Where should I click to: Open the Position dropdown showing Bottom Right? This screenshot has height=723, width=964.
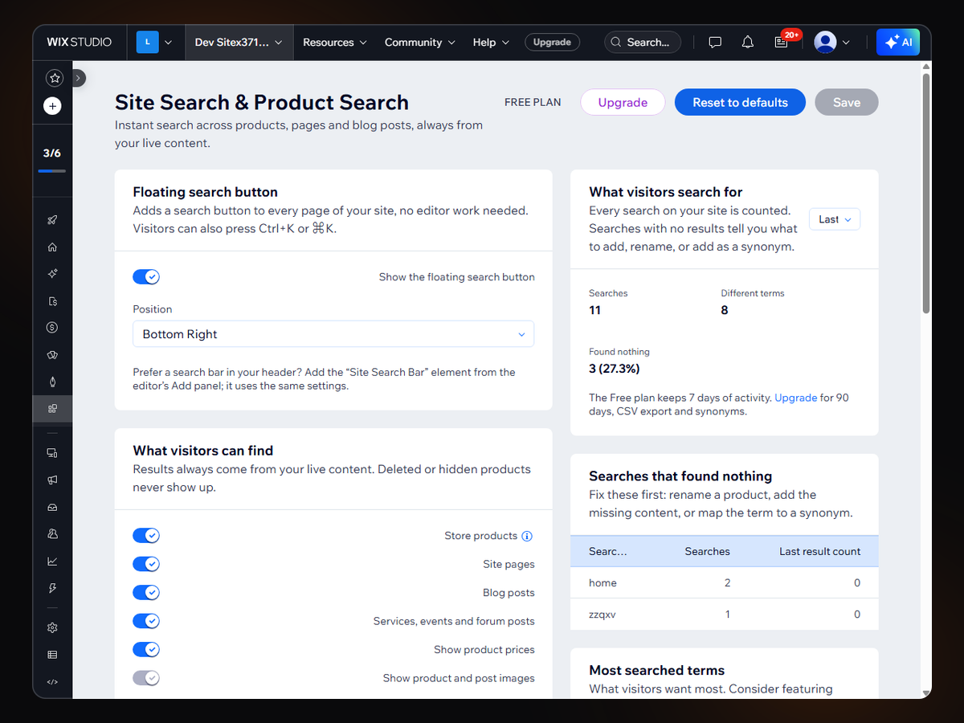333,334
